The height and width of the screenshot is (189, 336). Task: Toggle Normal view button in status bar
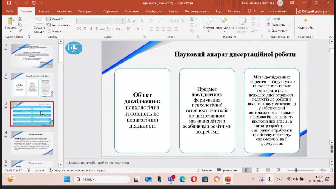click(x=247, y=170)
